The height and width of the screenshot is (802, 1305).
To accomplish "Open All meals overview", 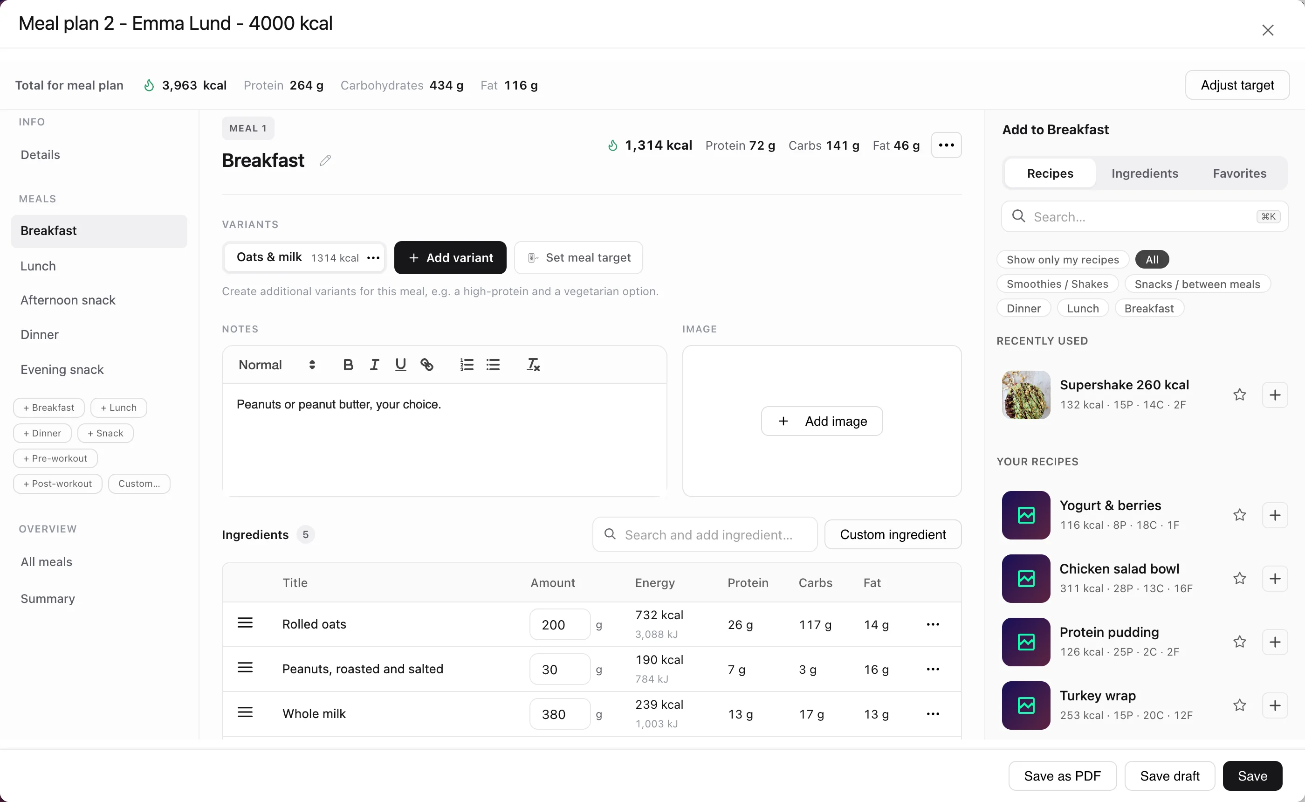I will [x=46, y=562].
